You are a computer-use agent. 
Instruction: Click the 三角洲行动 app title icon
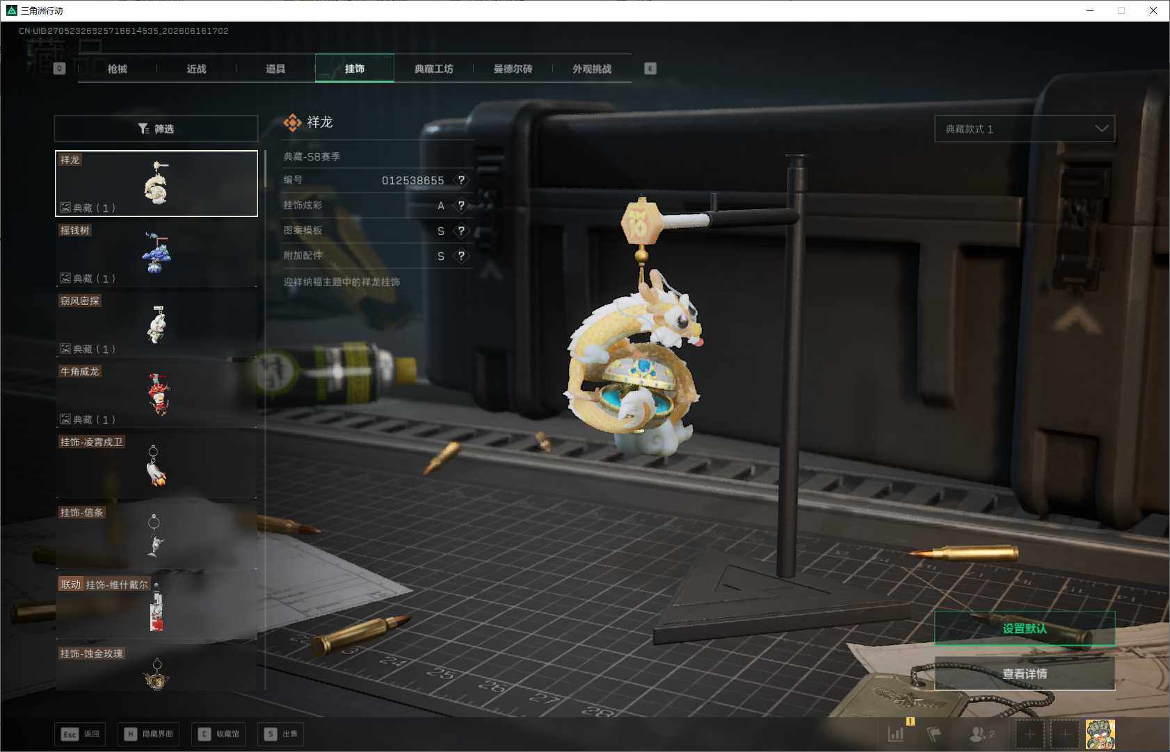tap(11, 10)
